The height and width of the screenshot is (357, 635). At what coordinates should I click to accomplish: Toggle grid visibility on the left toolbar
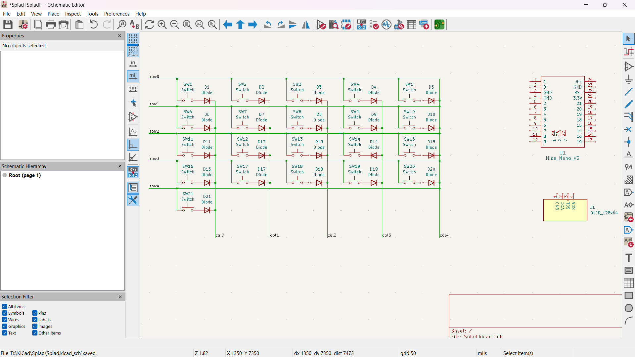click(x=133, y=39)
